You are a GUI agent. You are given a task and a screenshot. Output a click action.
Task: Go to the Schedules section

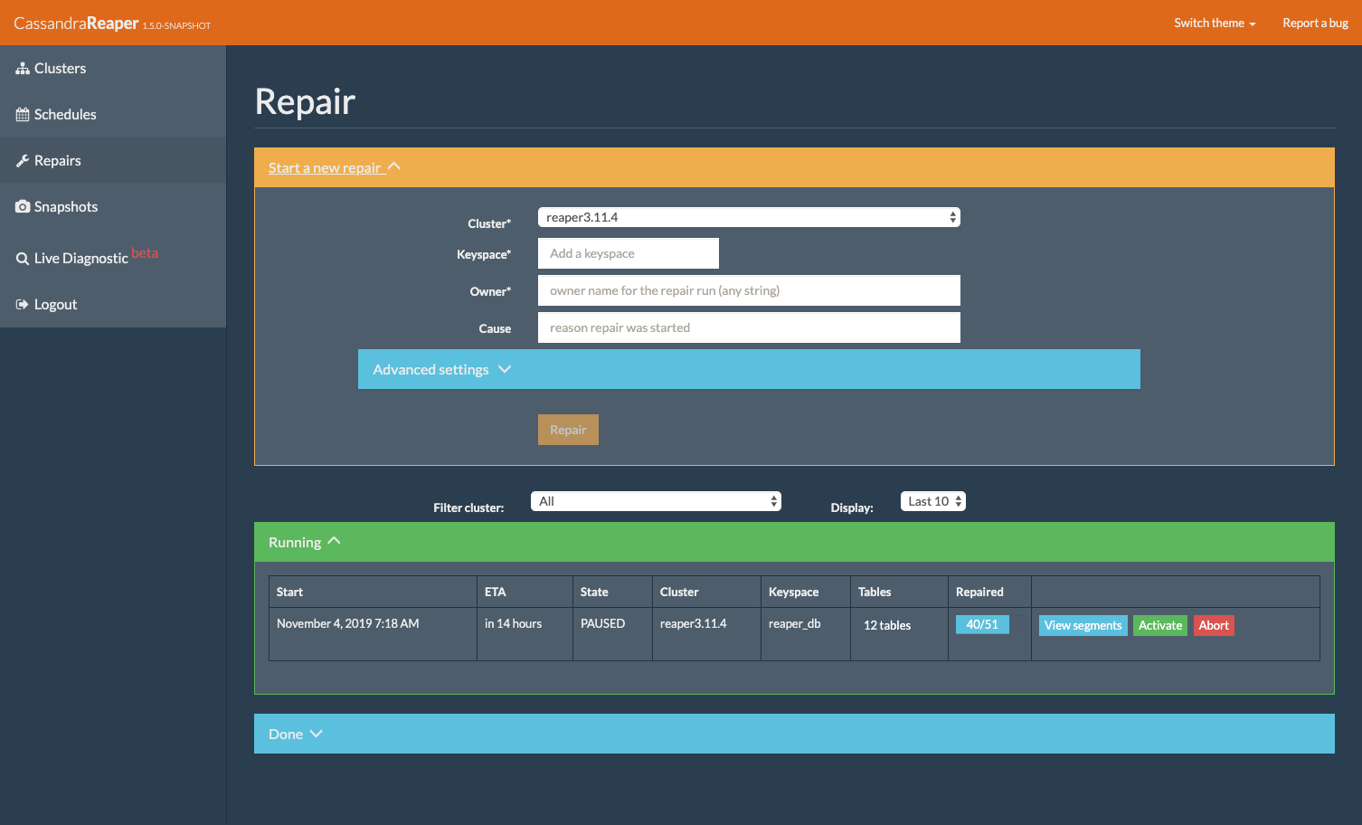113,115
